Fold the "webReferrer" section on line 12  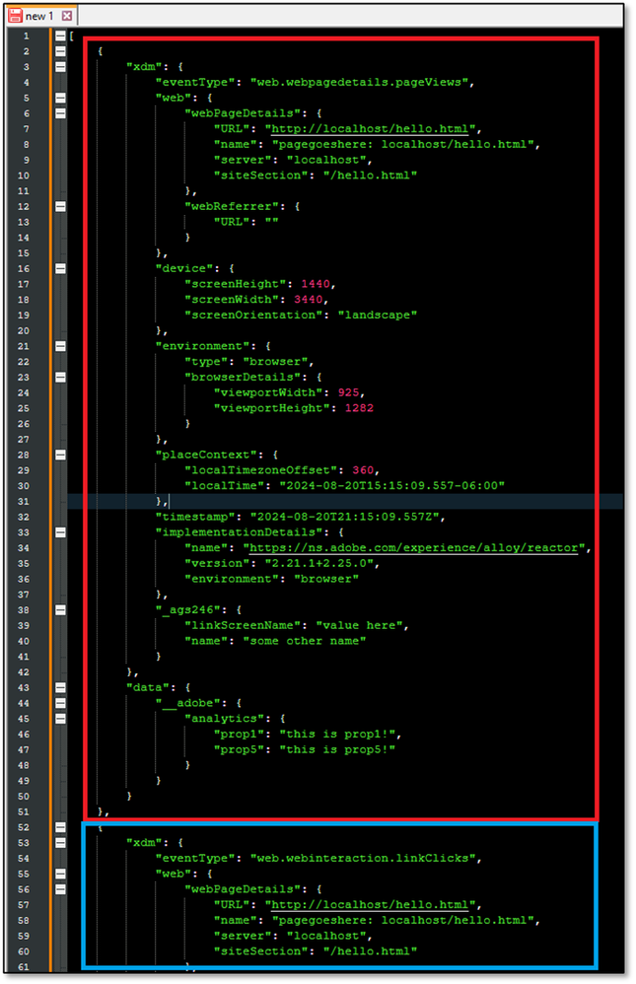click(x=60, y=206)
